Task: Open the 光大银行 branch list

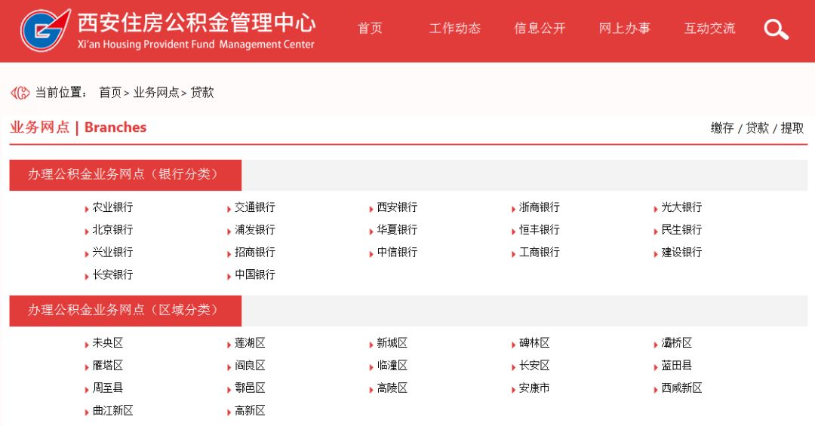Action: (x=681, y=207)
